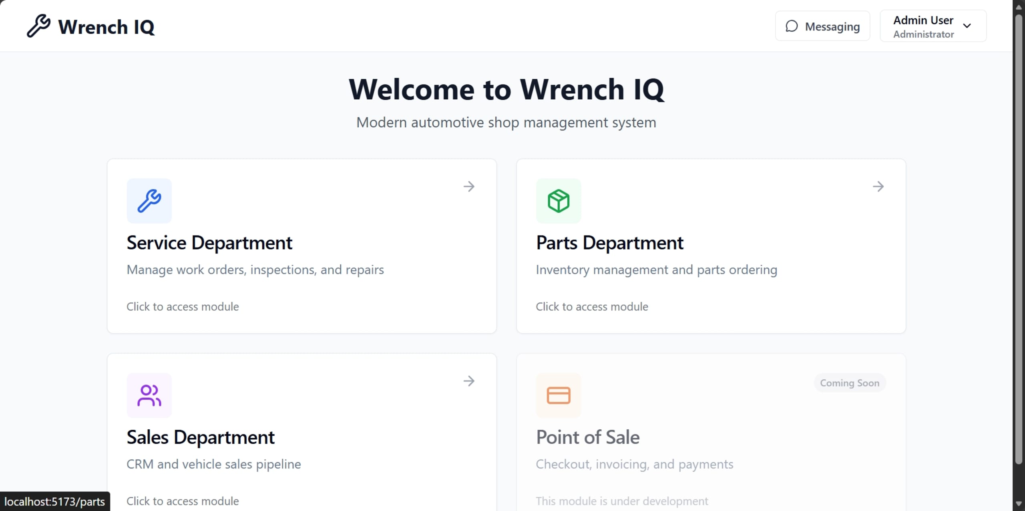Click 'Checkout, invoicing, and payments' text
Image resolution: width=1025 pixels, height=511 pixels.
click(x=635, y=465)
